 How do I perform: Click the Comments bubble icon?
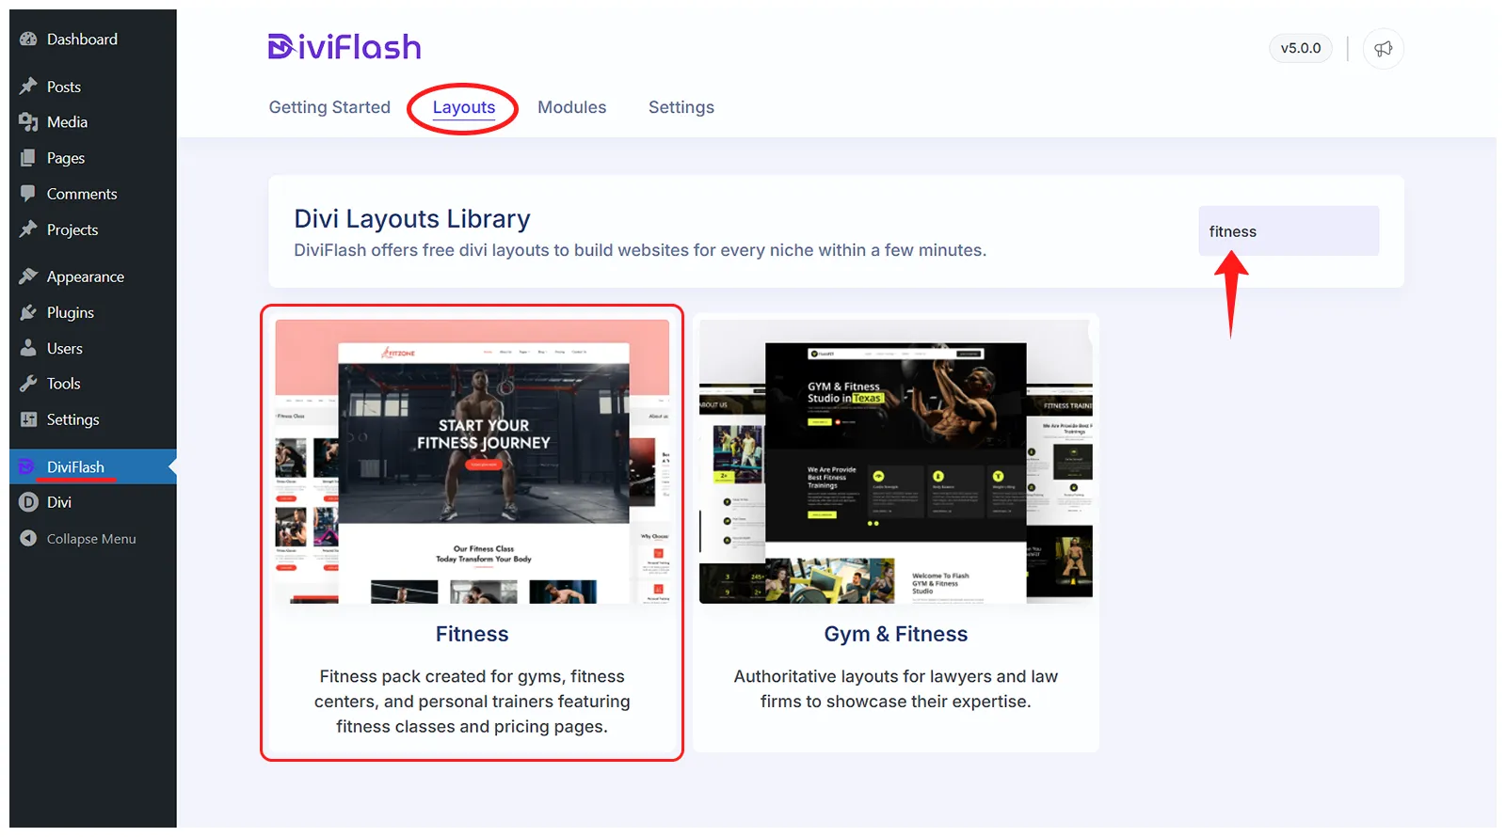point(28,194)
